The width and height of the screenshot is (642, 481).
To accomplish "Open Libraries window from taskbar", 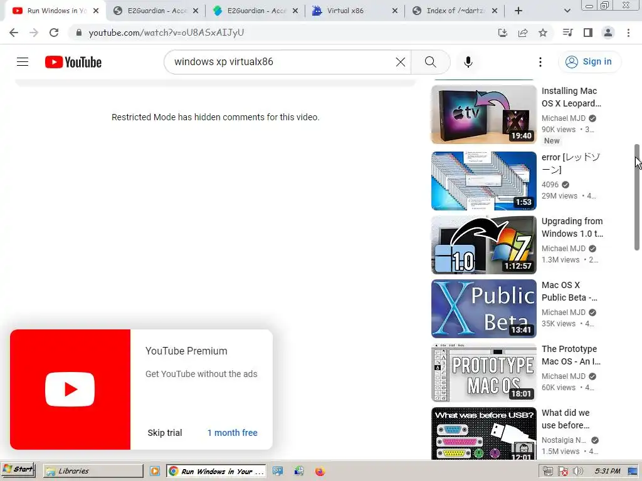I will [x=93, y=471].
